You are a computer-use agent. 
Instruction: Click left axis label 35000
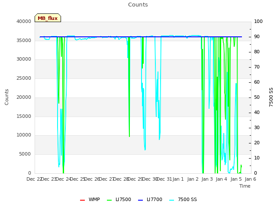24,40
